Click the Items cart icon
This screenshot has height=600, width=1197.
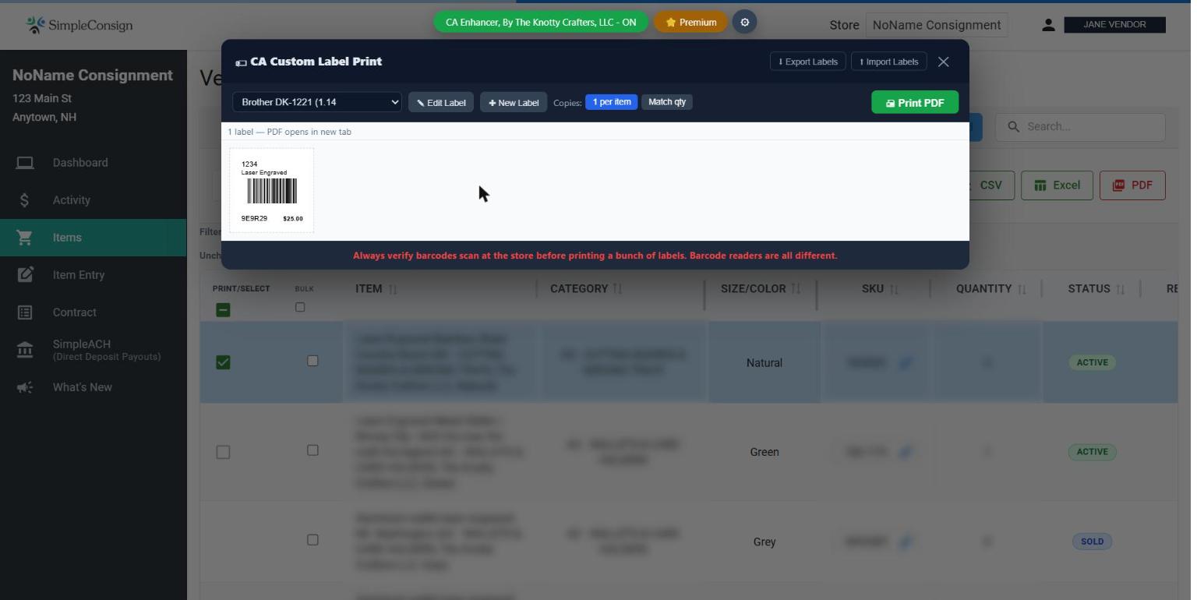coord(25,238)
